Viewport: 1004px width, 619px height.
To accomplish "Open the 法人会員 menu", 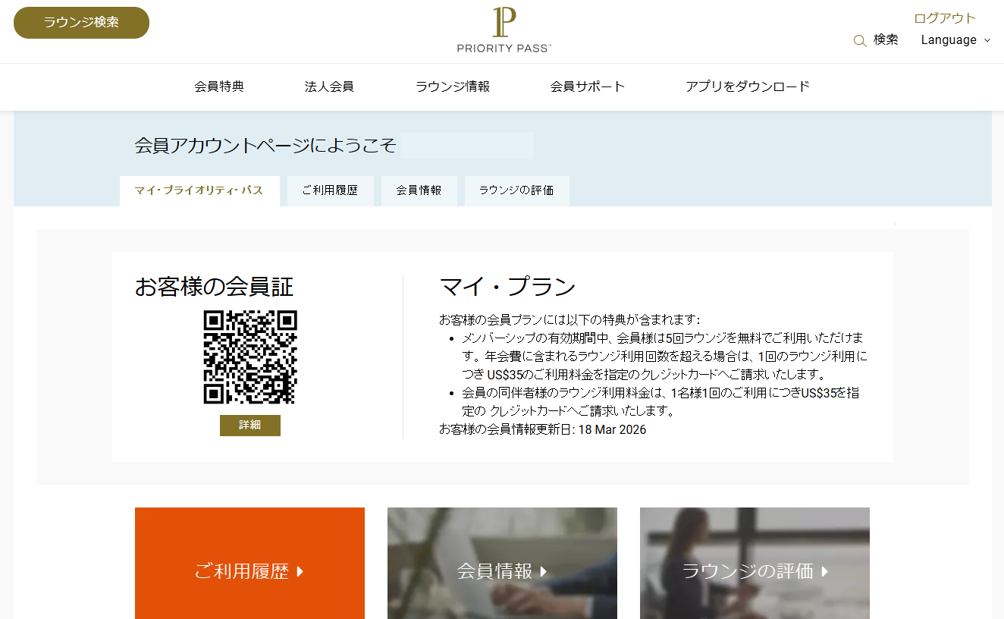I will pyautogui.click(x=329, y=86).
